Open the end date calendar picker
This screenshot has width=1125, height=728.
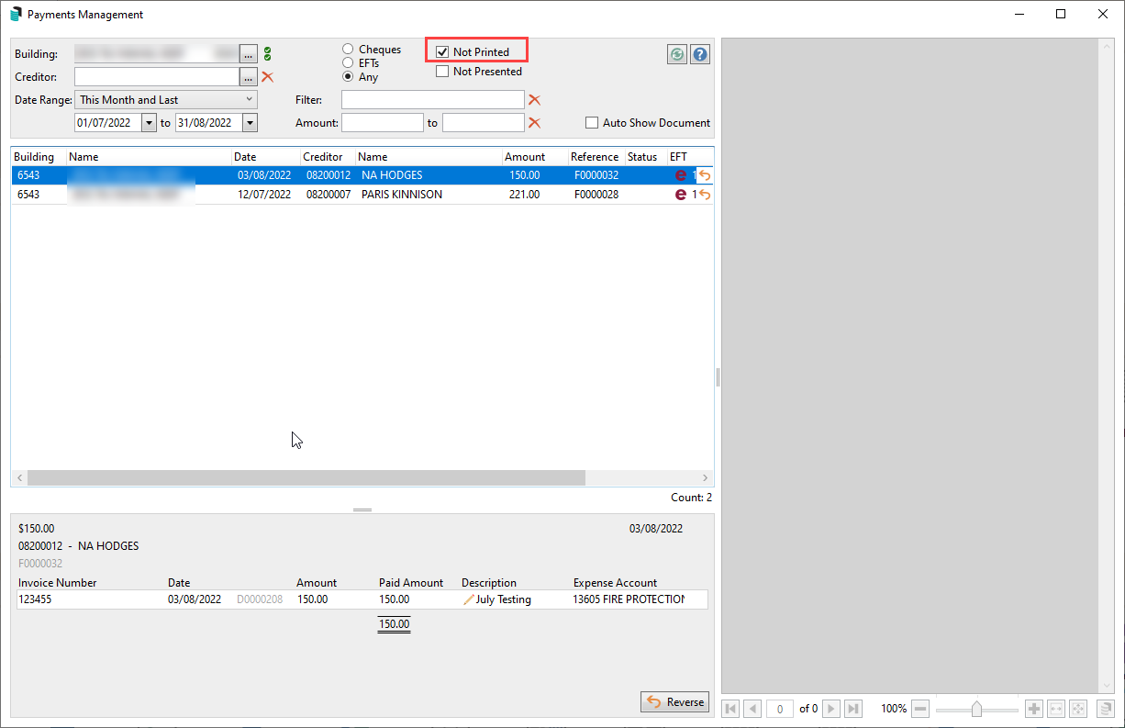click(249, 122)
